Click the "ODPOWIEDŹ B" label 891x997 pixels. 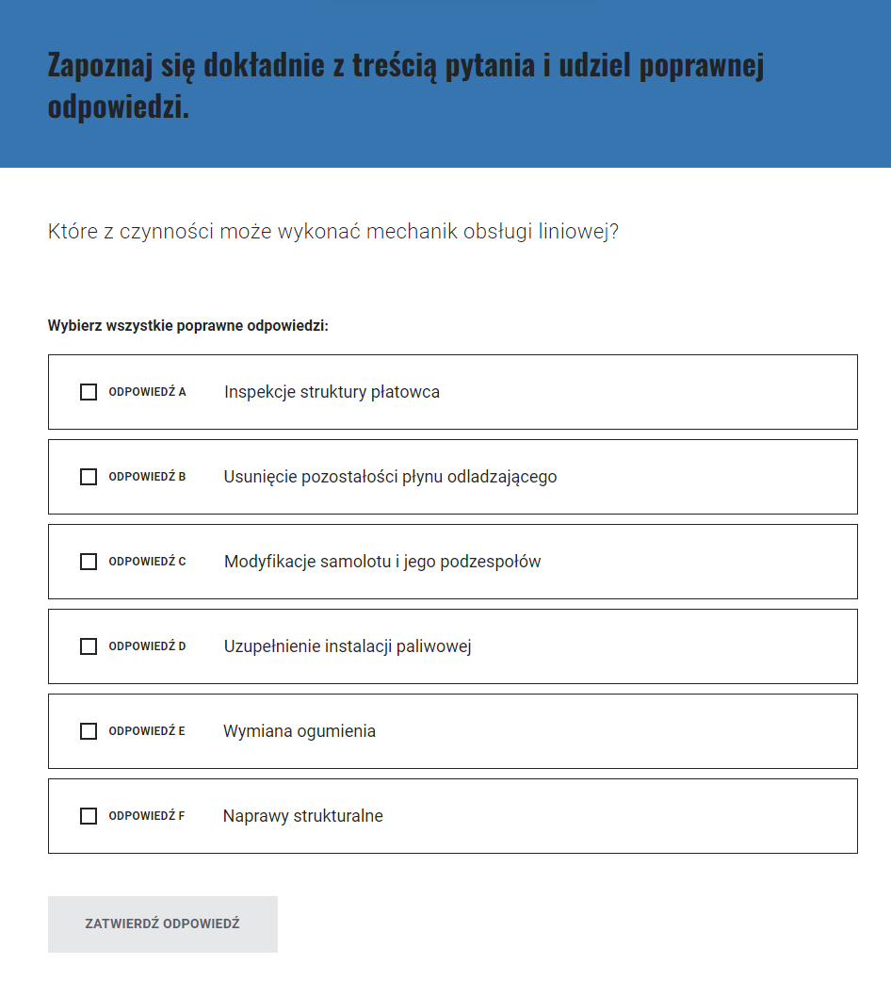(147, 477)
